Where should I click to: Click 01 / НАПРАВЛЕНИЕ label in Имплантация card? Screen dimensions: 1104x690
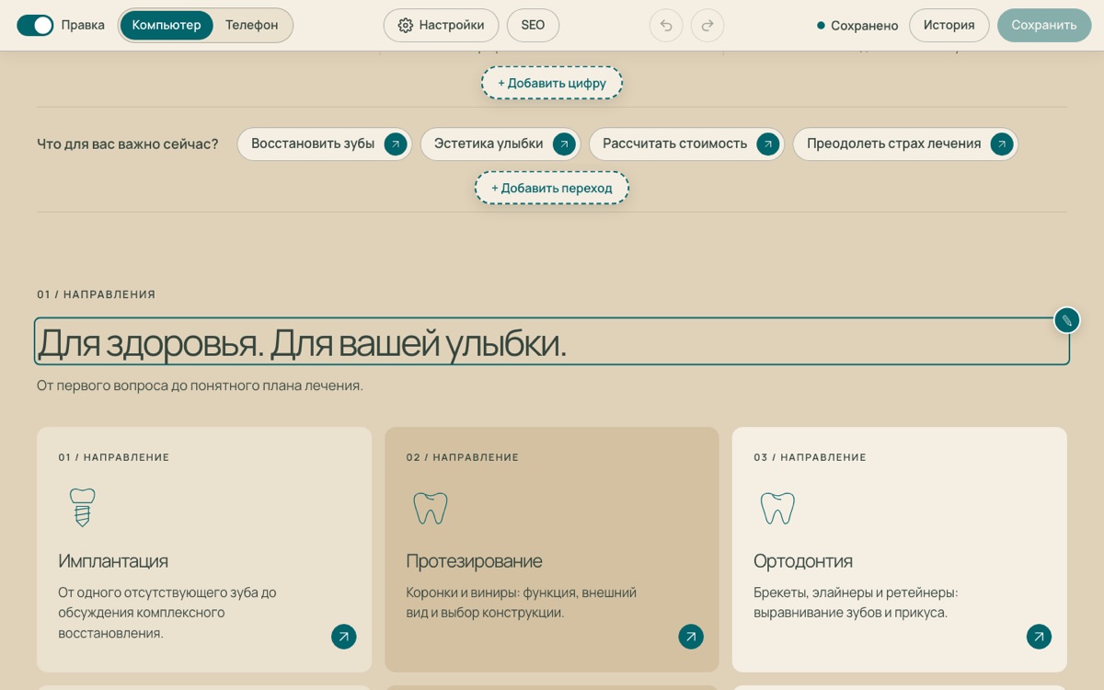114,457
